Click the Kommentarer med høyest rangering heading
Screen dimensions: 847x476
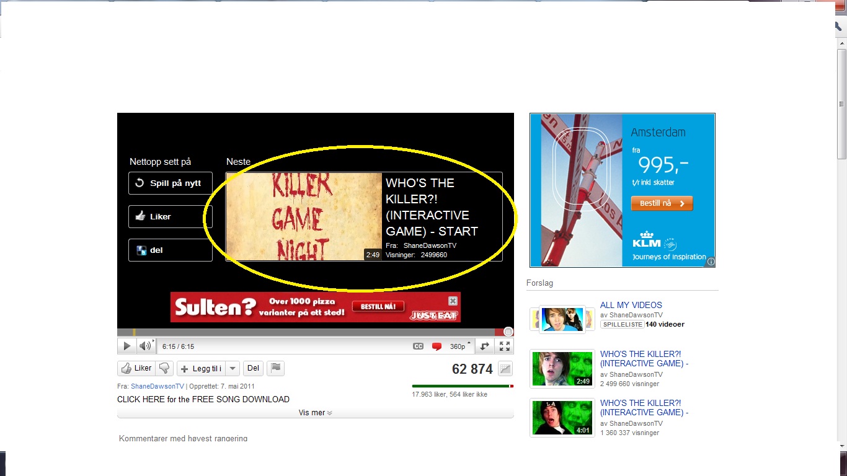pyautogui.click(x=183, y=438)
